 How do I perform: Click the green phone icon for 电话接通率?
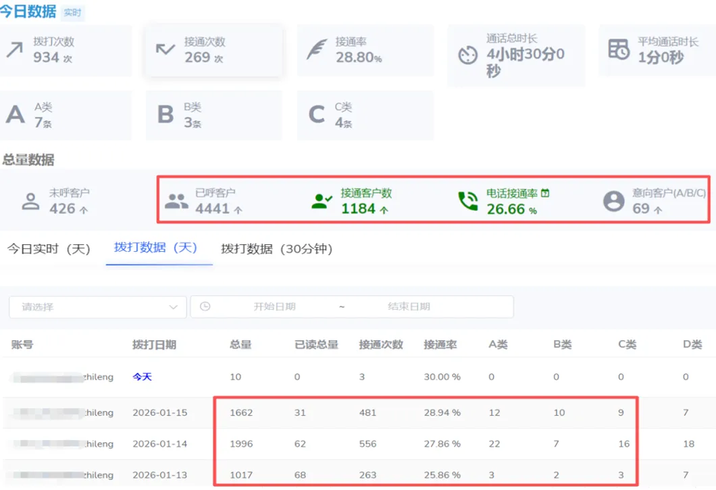coord(468,201)
